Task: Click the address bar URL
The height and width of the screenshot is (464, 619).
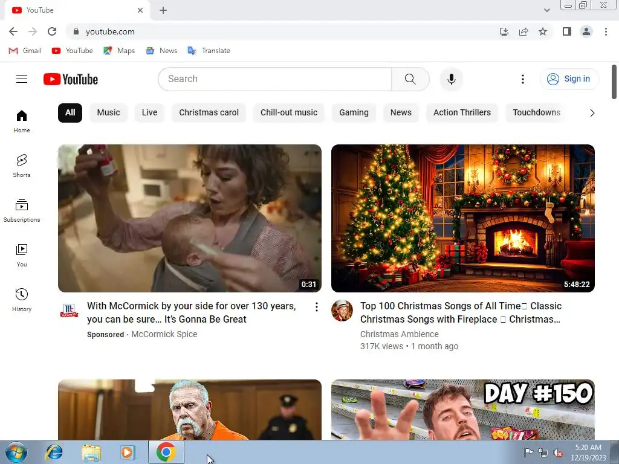Action: pos(110,31)
